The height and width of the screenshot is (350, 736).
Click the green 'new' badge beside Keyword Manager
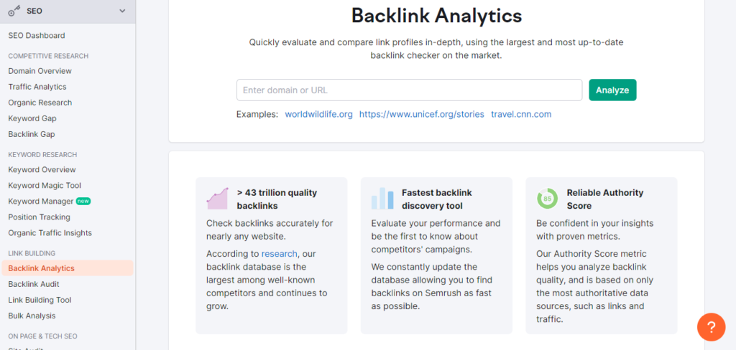pyautogui.click(x=83, y=201)
